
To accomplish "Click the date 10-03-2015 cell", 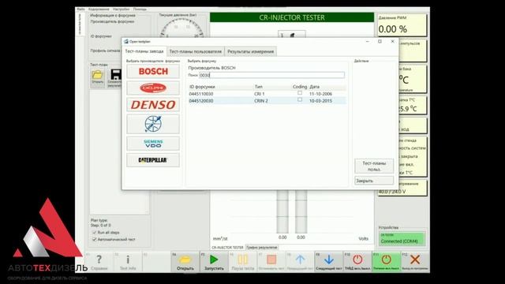I will pos(320,101).
